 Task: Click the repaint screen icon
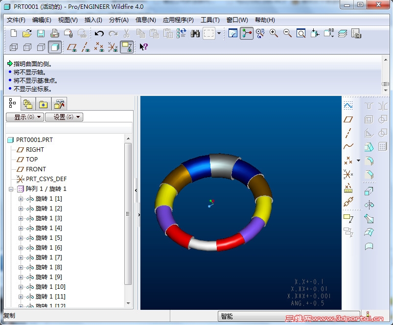pos(233,33)
